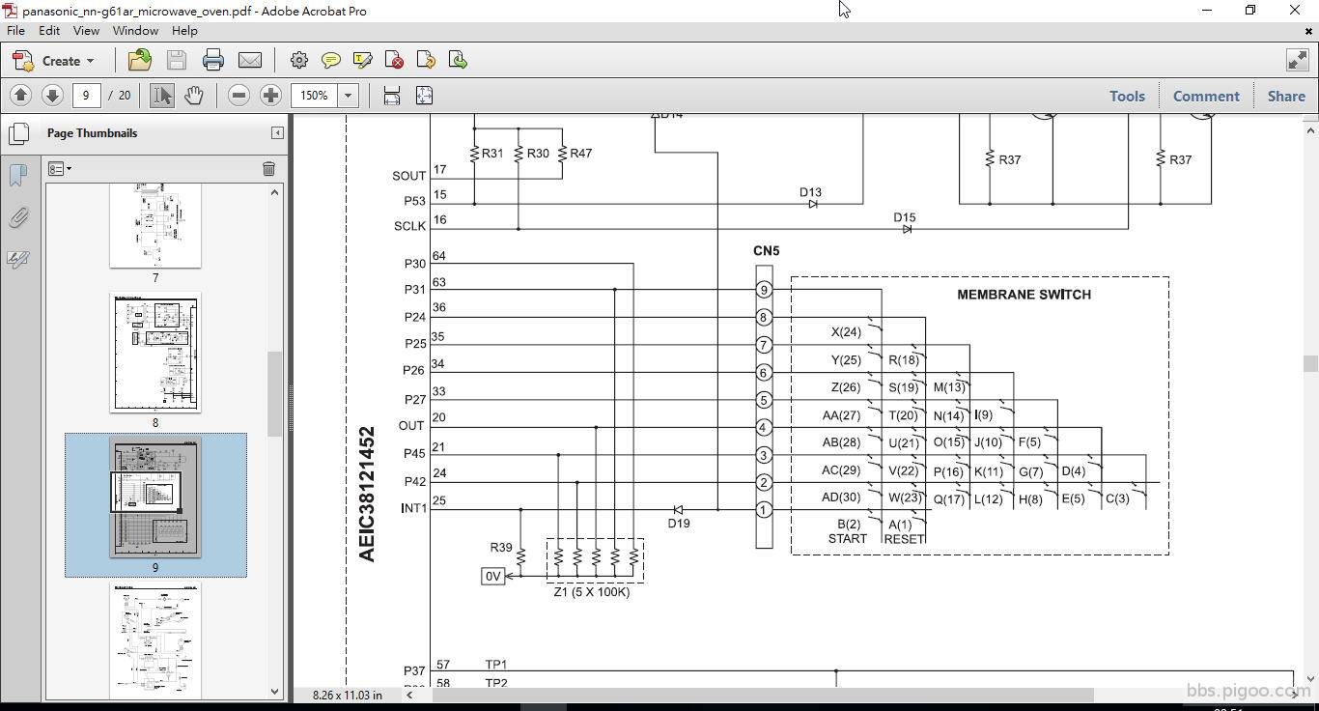Click the thumbnails panel scrollbar thumb
This screenshot has width=1319, height=711.
[274, 394]
